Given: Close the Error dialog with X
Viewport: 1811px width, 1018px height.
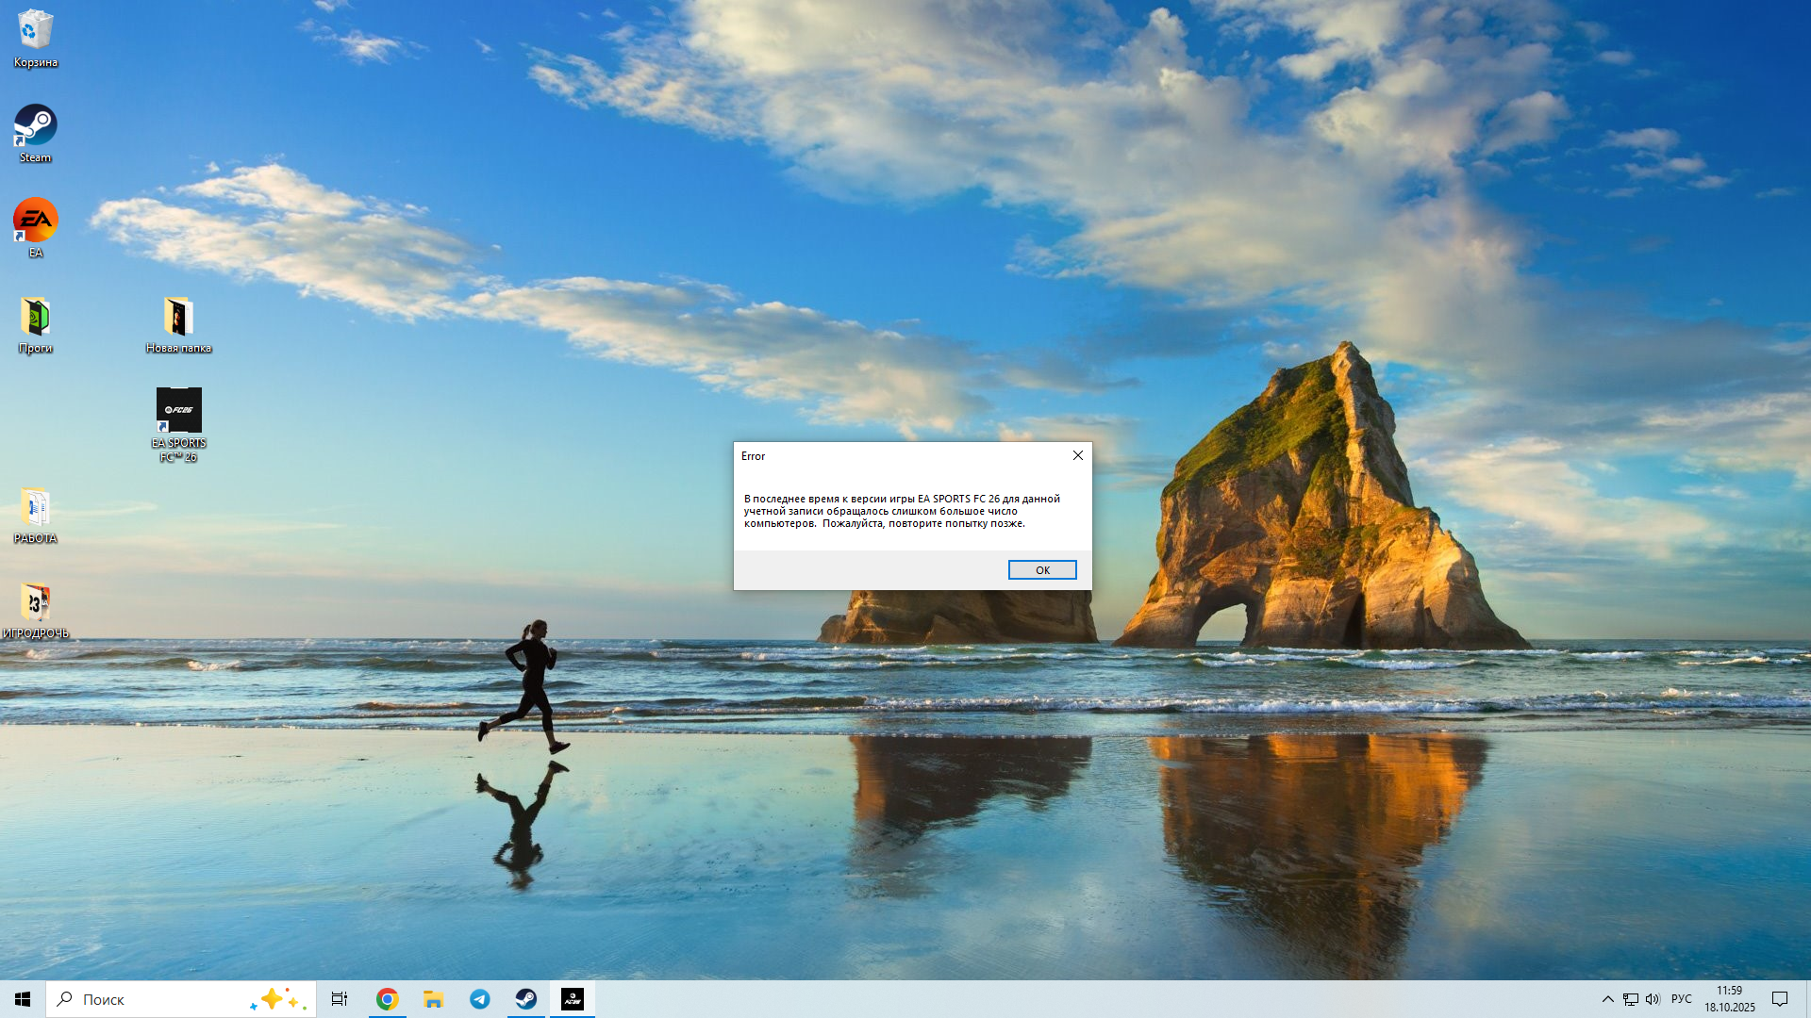Looking at the screenshot, I should coord(1077,455).
